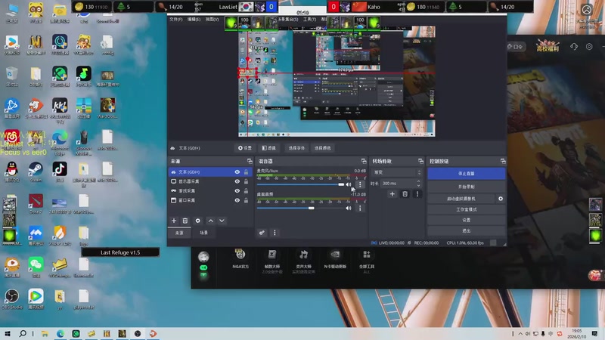Switch to the 场景 tab
The image size is (605, 340).
pos(203,233)
